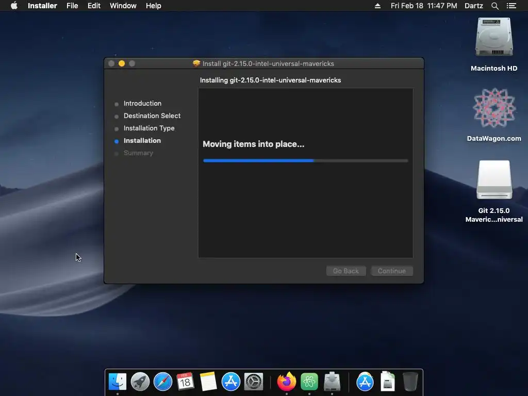Open Safari from the Dock
This screenshot has height=396, width=528.
click(162, 382)
